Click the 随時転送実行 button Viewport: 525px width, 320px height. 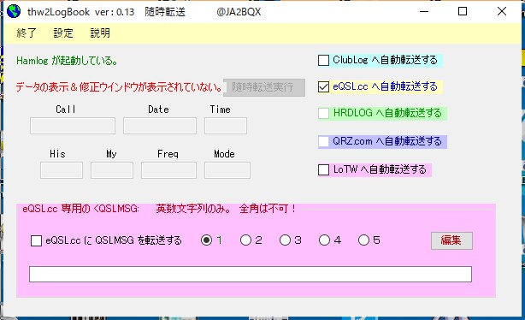[264, 88]
